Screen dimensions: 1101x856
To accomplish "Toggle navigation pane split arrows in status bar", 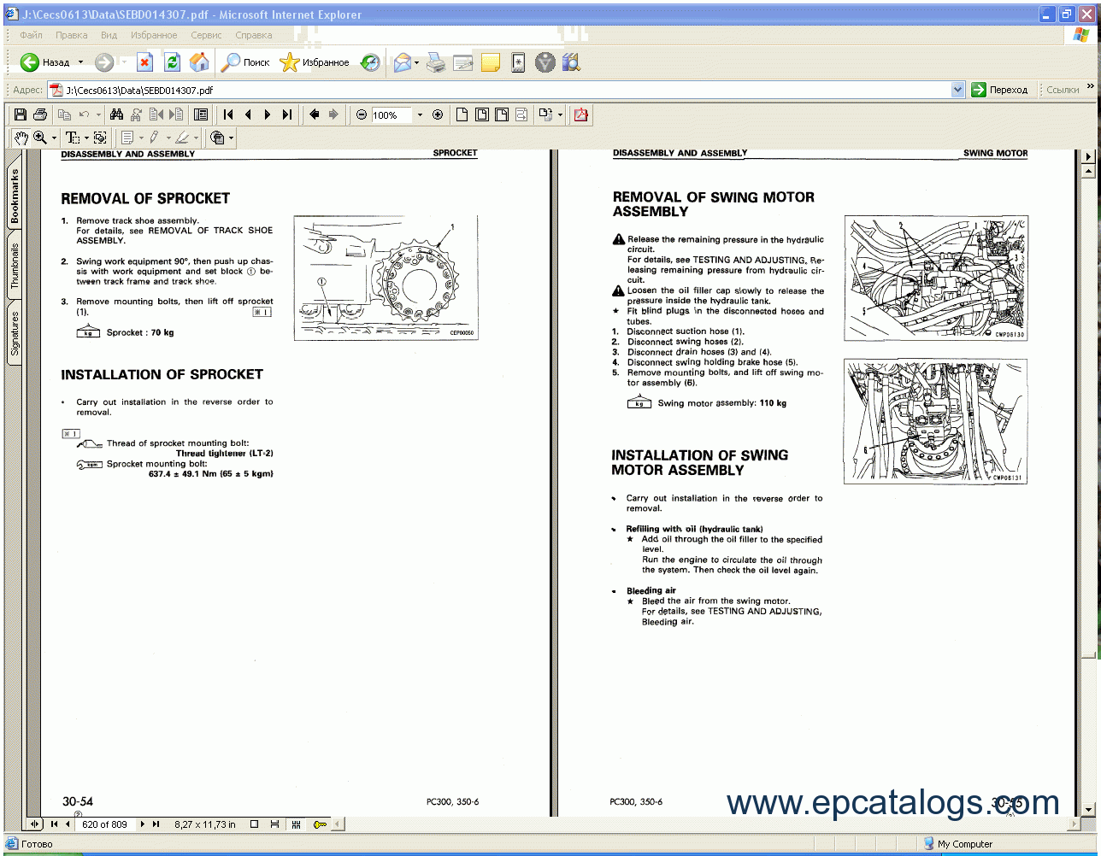I will (x=34, y=824).
